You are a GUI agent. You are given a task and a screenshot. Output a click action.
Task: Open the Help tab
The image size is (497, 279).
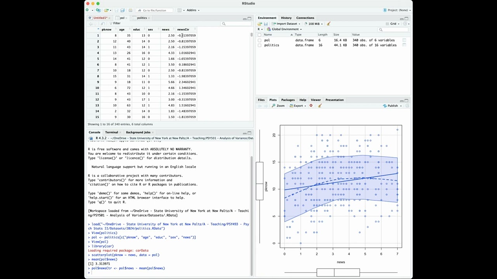[x=303, y=100]
